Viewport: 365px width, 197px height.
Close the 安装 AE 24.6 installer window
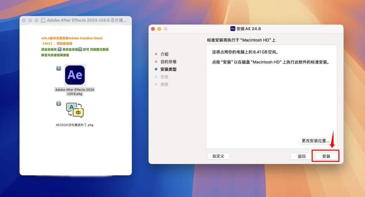[153, 29]
